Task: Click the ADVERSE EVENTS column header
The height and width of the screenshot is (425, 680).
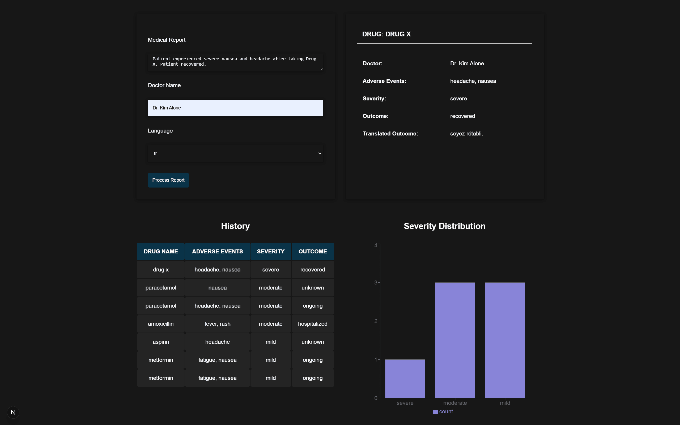Action: click(x=217, y=252)
